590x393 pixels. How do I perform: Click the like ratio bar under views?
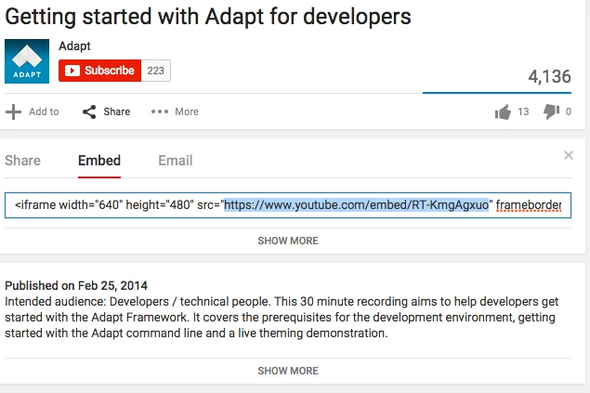(x=497, y=92)
